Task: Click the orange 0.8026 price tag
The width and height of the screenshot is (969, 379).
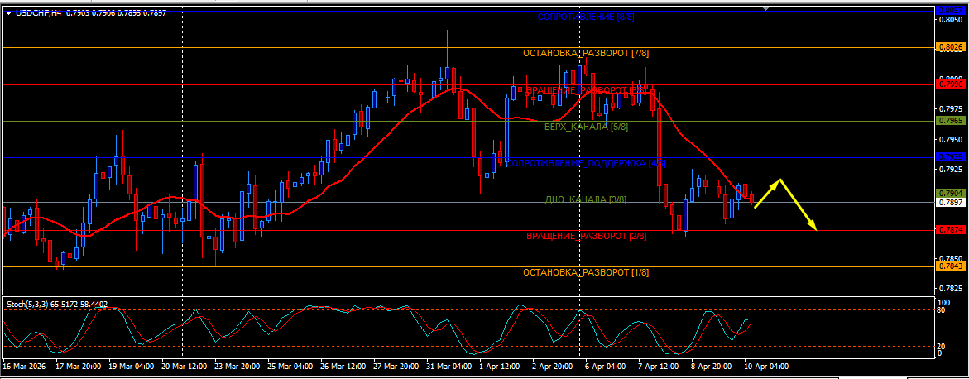Action: (951, 47)
